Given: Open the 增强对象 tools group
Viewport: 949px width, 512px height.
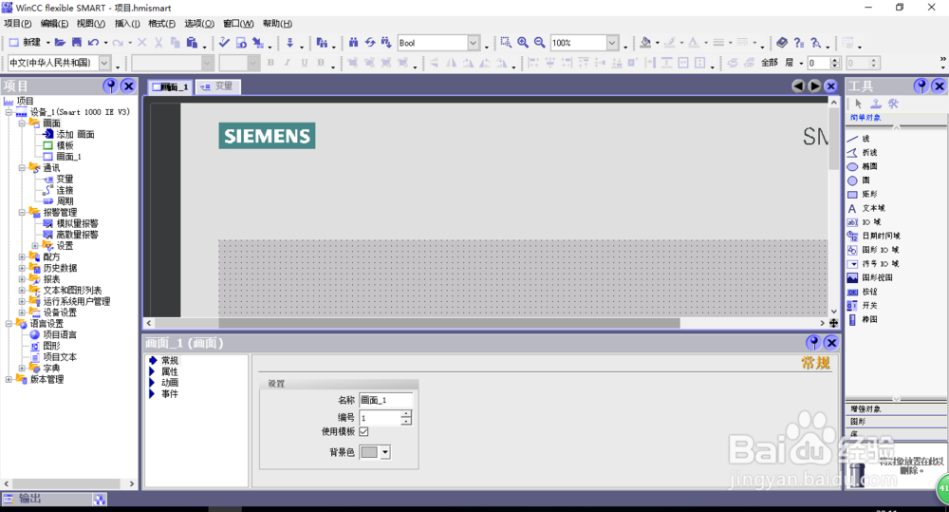Looking at the screenshot, I should (x=896, y=409).
